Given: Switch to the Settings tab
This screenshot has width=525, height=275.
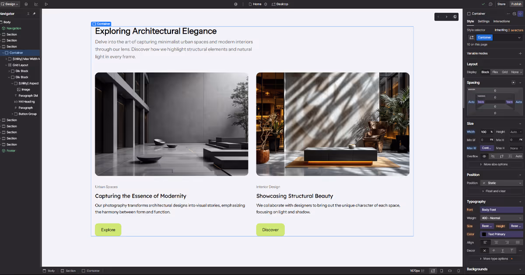Looking at the screenshot, I should tap(483, 21).
